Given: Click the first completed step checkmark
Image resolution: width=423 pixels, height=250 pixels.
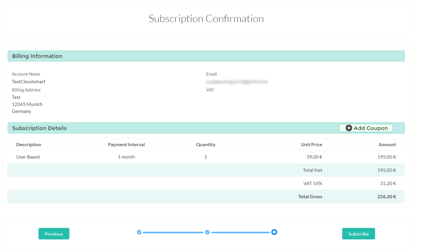Looking at the screenshot, I should click(139, 232).
